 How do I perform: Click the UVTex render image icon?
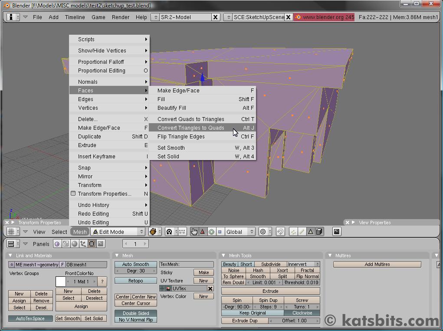(x=168, y=288)
